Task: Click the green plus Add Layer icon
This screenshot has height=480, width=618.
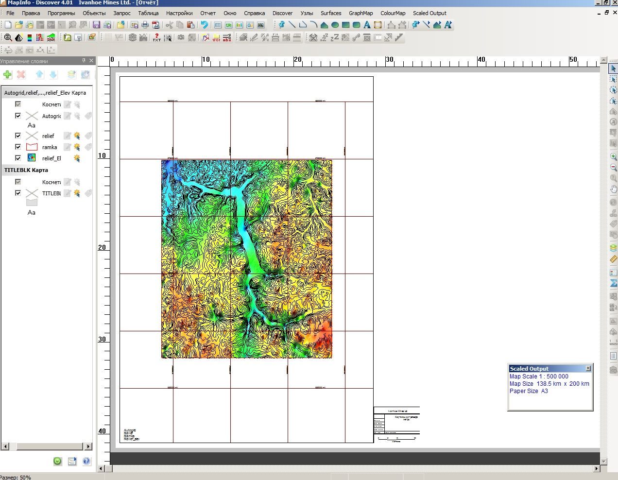Action: click(7, 74)
